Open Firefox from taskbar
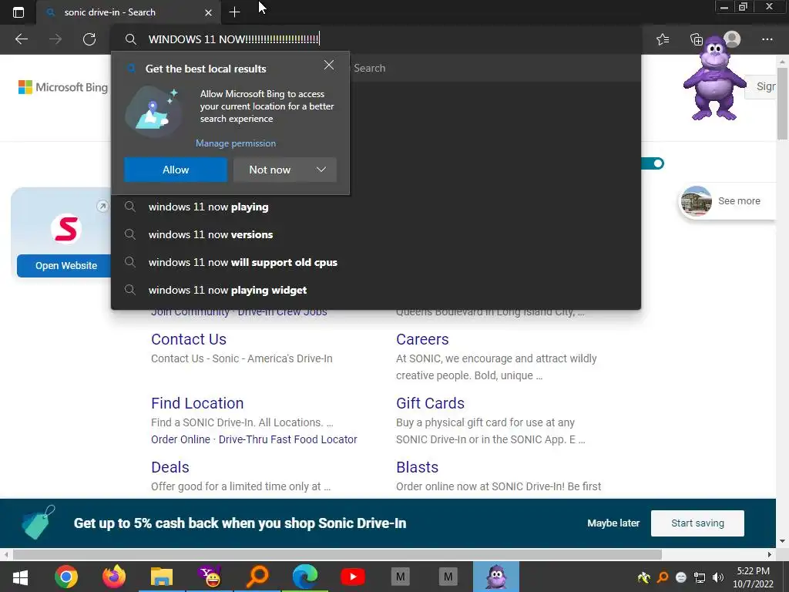 pyautogui.click(x=114, y=577)
